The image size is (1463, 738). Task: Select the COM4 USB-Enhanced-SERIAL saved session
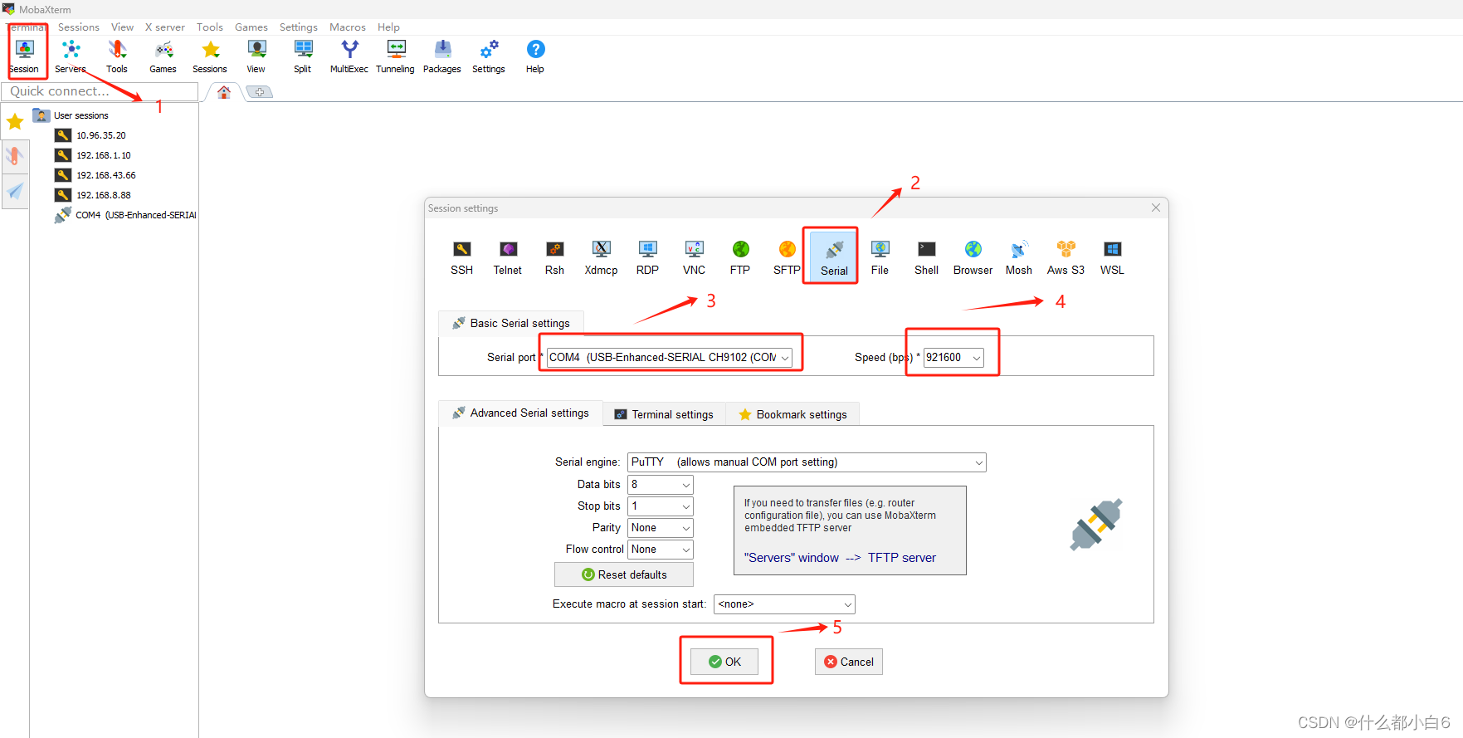pyautogui.click(x=125, y=215)
